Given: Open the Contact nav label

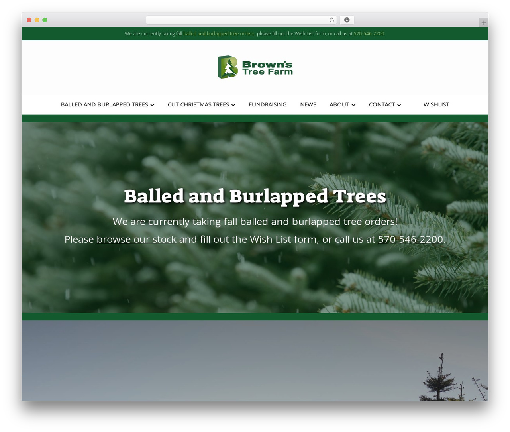Looking at the screenshot, I should pyautogui.click(x=382, y=104).
